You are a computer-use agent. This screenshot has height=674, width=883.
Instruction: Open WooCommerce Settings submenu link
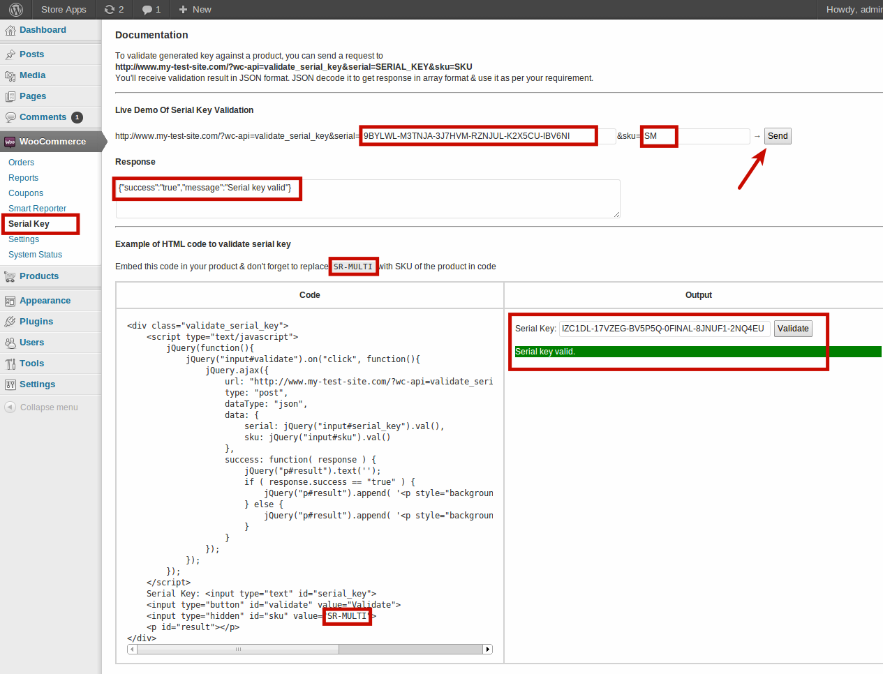[24, 239]
